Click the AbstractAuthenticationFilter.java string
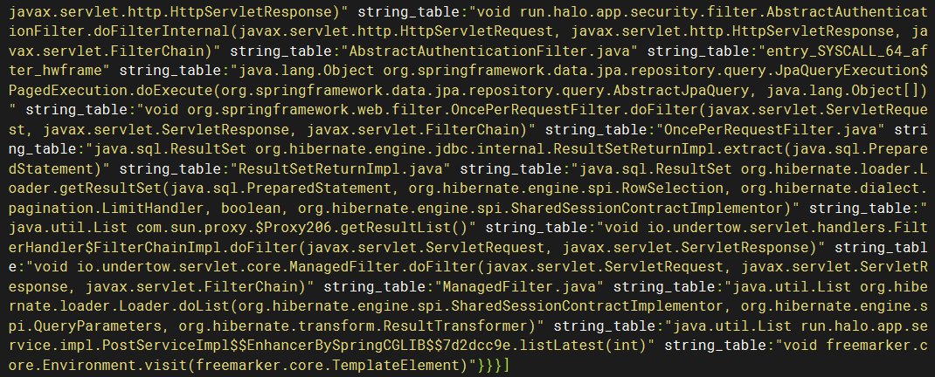The width and height of the screenshot is (935, 377). point(491,51)
